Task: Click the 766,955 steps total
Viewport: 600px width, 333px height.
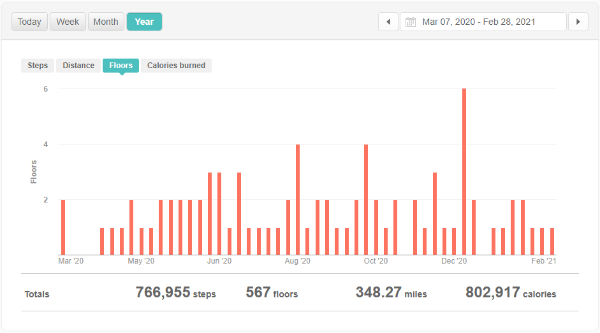Action: pyautogui.click(x=175, y=293)
